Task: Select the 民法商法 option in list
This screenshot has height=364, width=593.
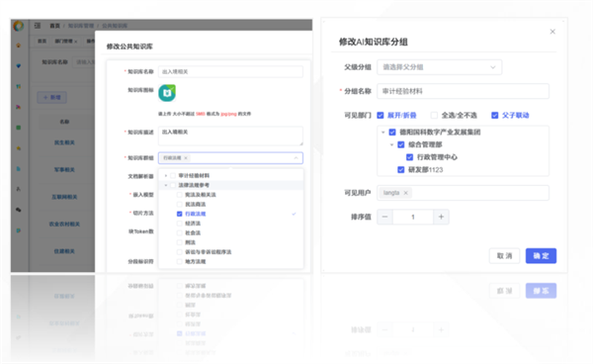Action: pos(196,205)
